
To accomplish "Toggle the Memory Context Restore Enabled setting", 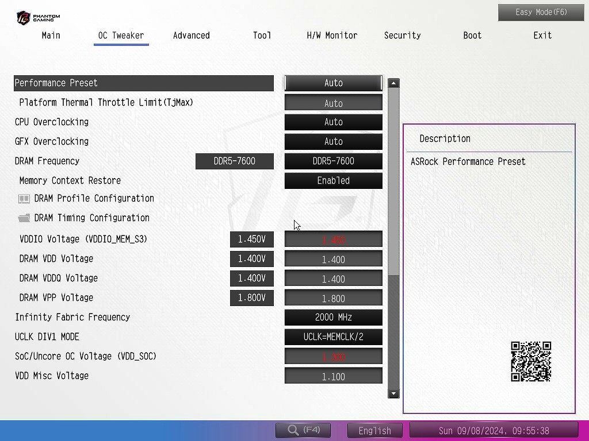I will click(333, 180).
